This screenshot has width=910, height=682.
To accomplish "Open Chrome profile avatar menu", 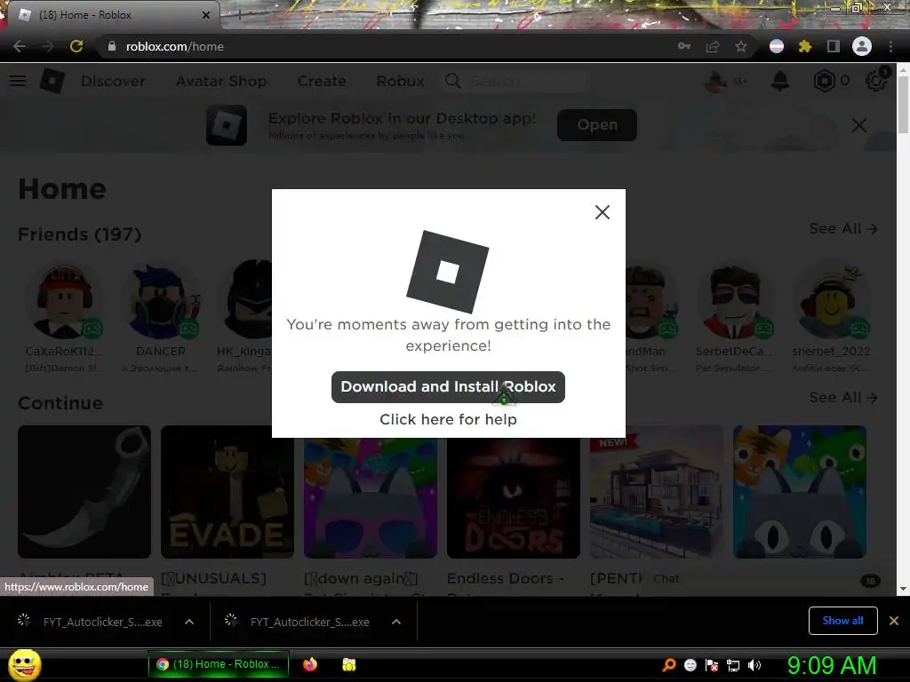I will [x=862, y=46].
